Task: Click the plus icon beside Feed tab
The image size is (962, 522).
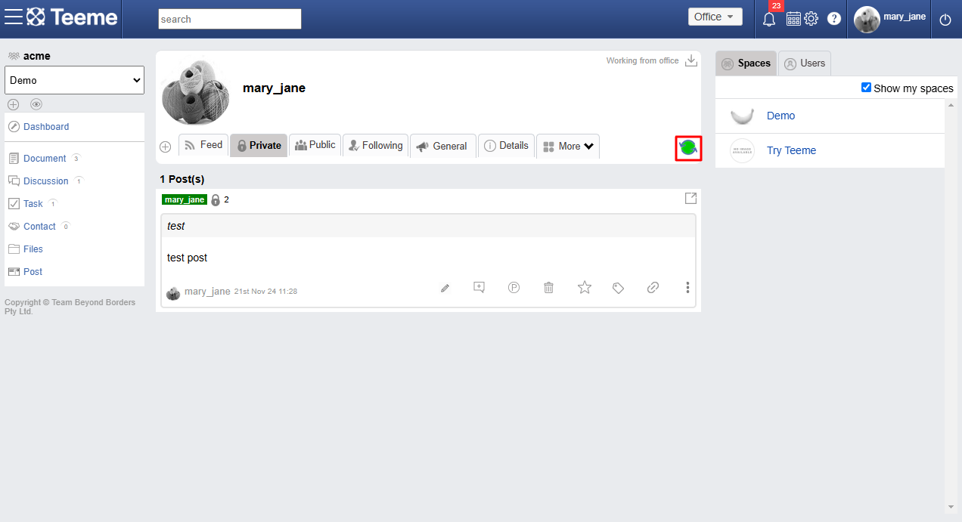Action: tap(166, 147)
